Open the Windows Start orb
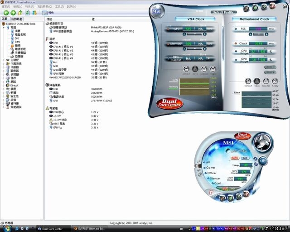 7,228
